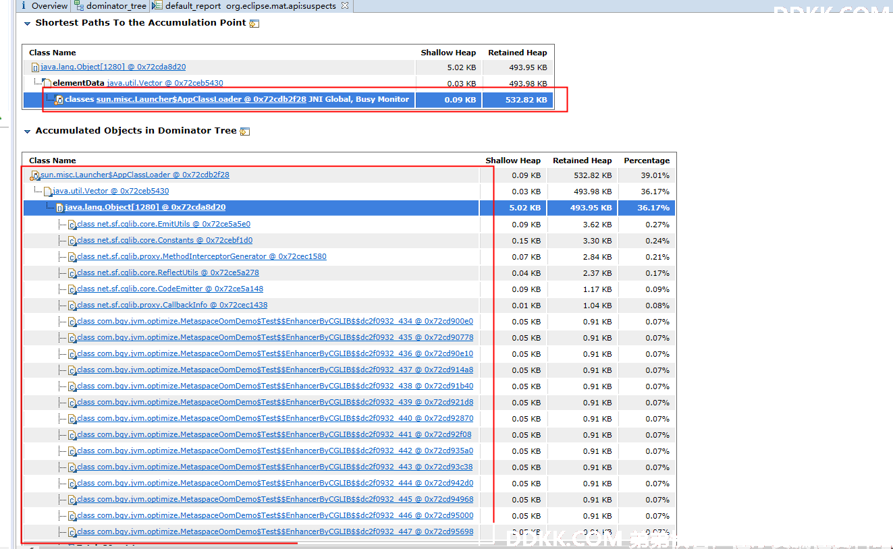
Task: Collapse Shortest Paths To the Accumulation Point section
Action: click(x=28, y=23)
